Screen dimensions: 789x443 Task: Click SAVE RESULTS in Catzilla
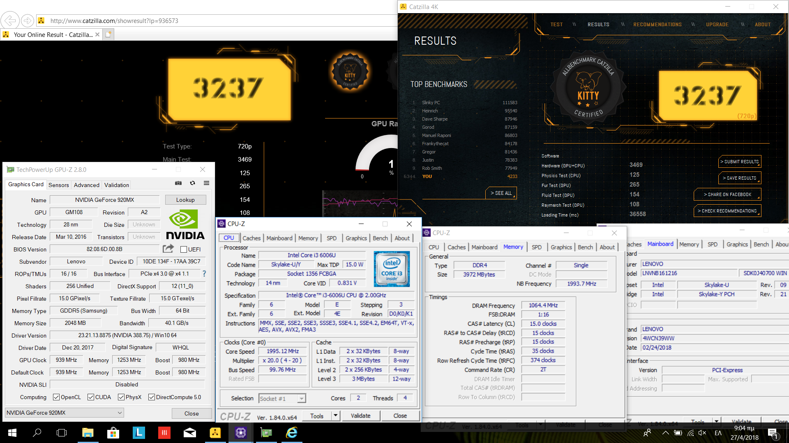[x=740, y=178]
